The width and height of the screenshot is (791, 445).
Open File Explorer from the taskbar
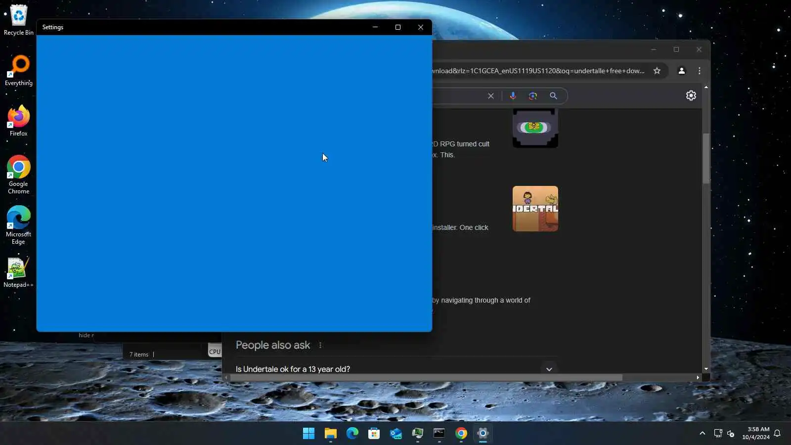(x=331, y=434)
